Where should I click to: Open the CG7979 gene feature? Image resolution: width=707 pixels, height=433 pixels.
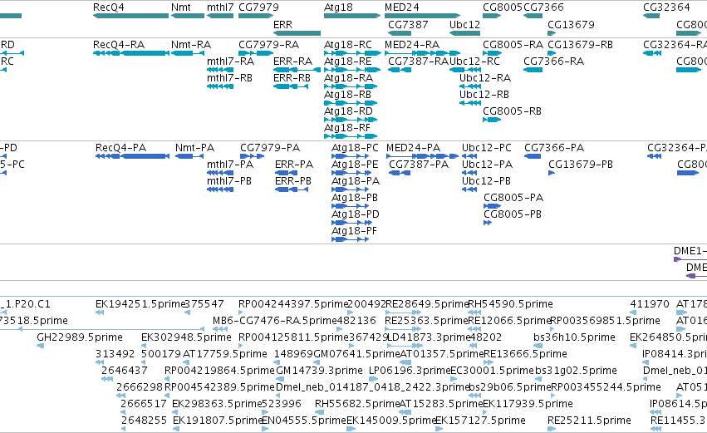(256, 16)
